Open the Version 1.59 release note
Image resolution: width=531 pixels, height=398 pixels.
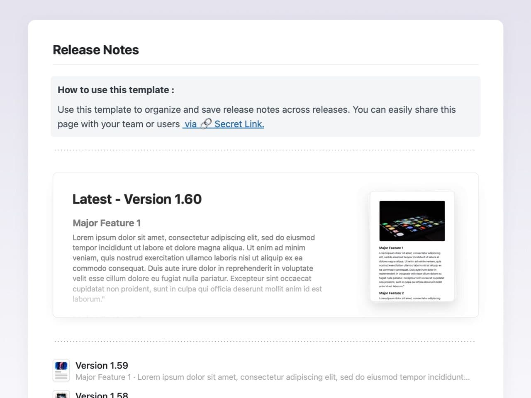click(102, 365)
